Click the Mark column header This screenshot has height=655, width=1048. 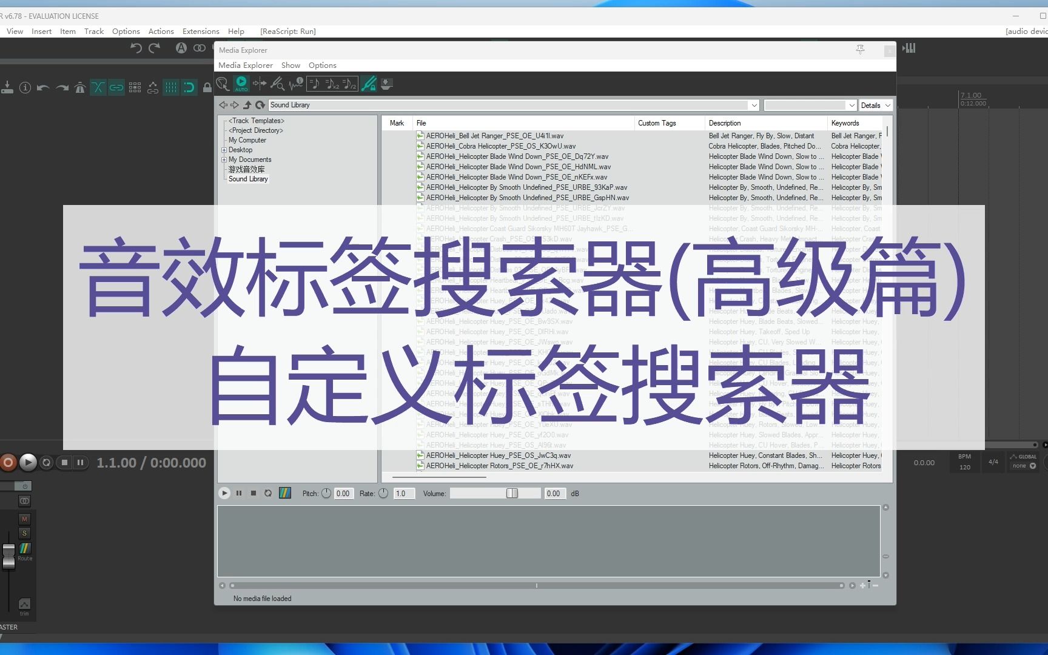pyautogui.click(x=397, y=123)
